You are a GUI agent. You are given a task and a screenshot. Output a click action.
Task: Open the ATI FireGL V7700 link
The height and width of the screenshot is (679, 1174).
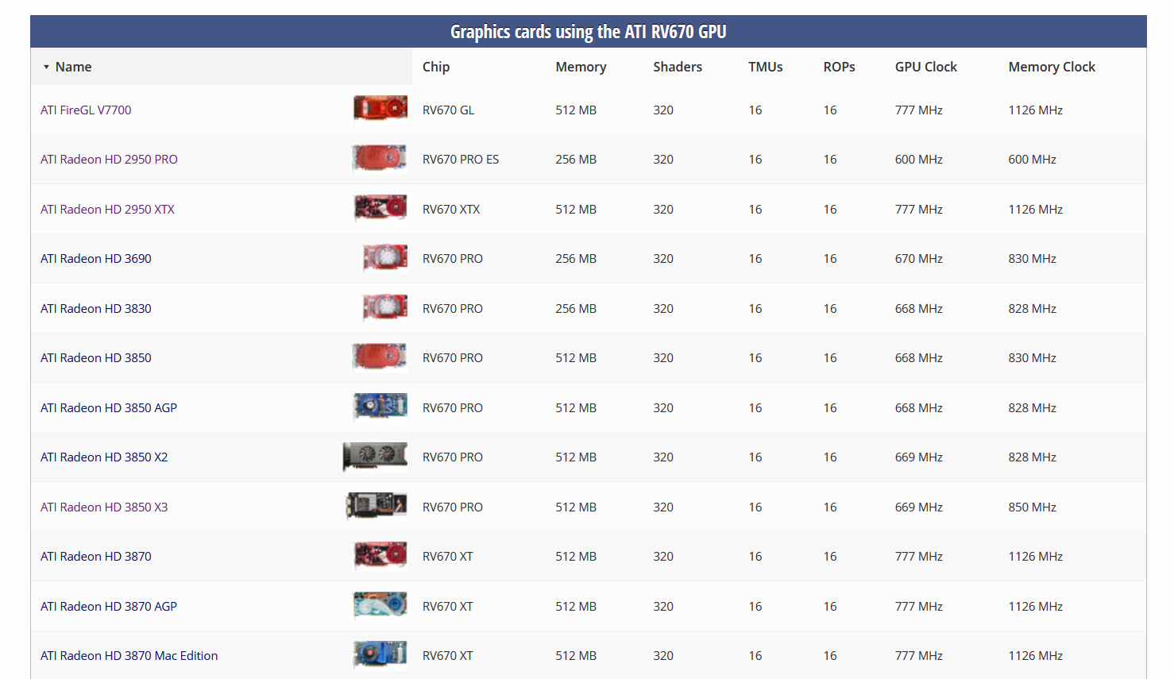(x=86, y=110)
